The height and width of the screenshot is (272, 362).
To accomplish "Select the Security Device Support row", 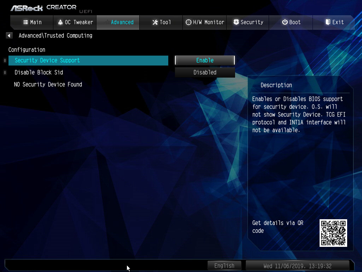I will [x=88, y=61].
